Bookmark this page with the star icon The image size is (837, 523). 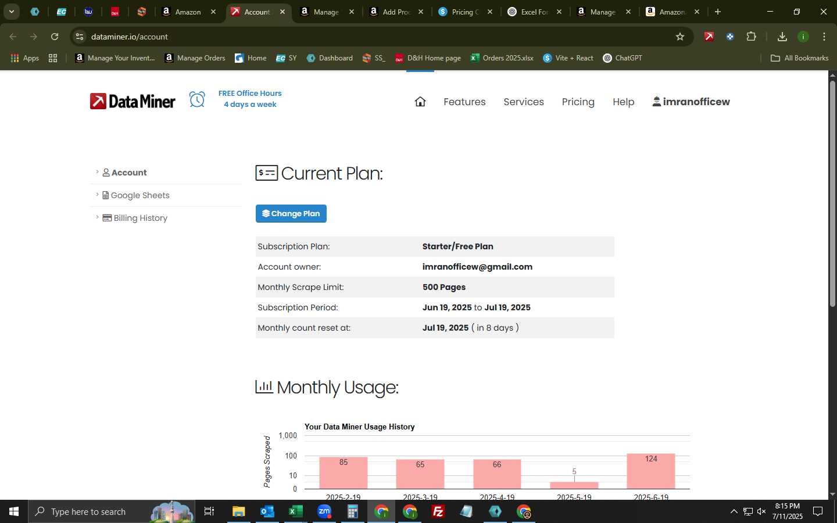680,37
